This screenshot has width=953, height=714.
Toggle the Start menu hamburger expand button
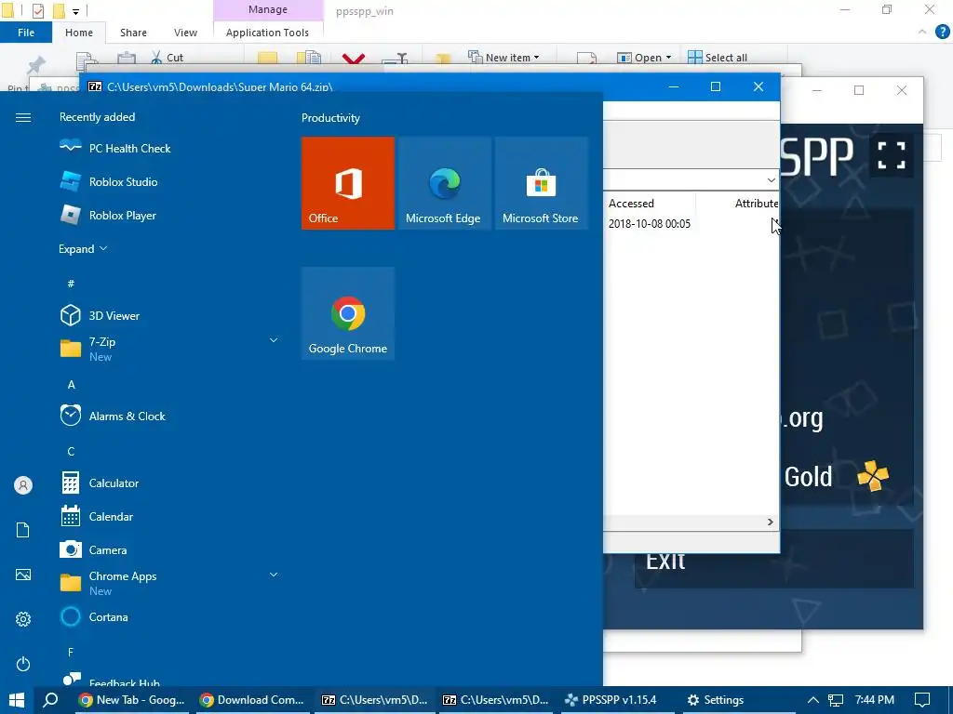tap(23, 117)
